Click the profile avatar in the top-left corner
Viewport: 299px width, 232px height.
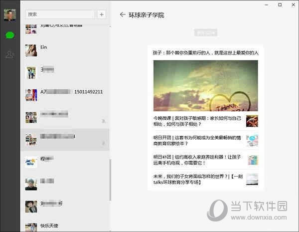[9, 14]
